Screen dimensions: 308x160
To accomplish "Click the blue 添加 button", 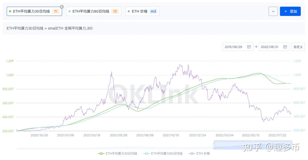I will click(290, 11).
